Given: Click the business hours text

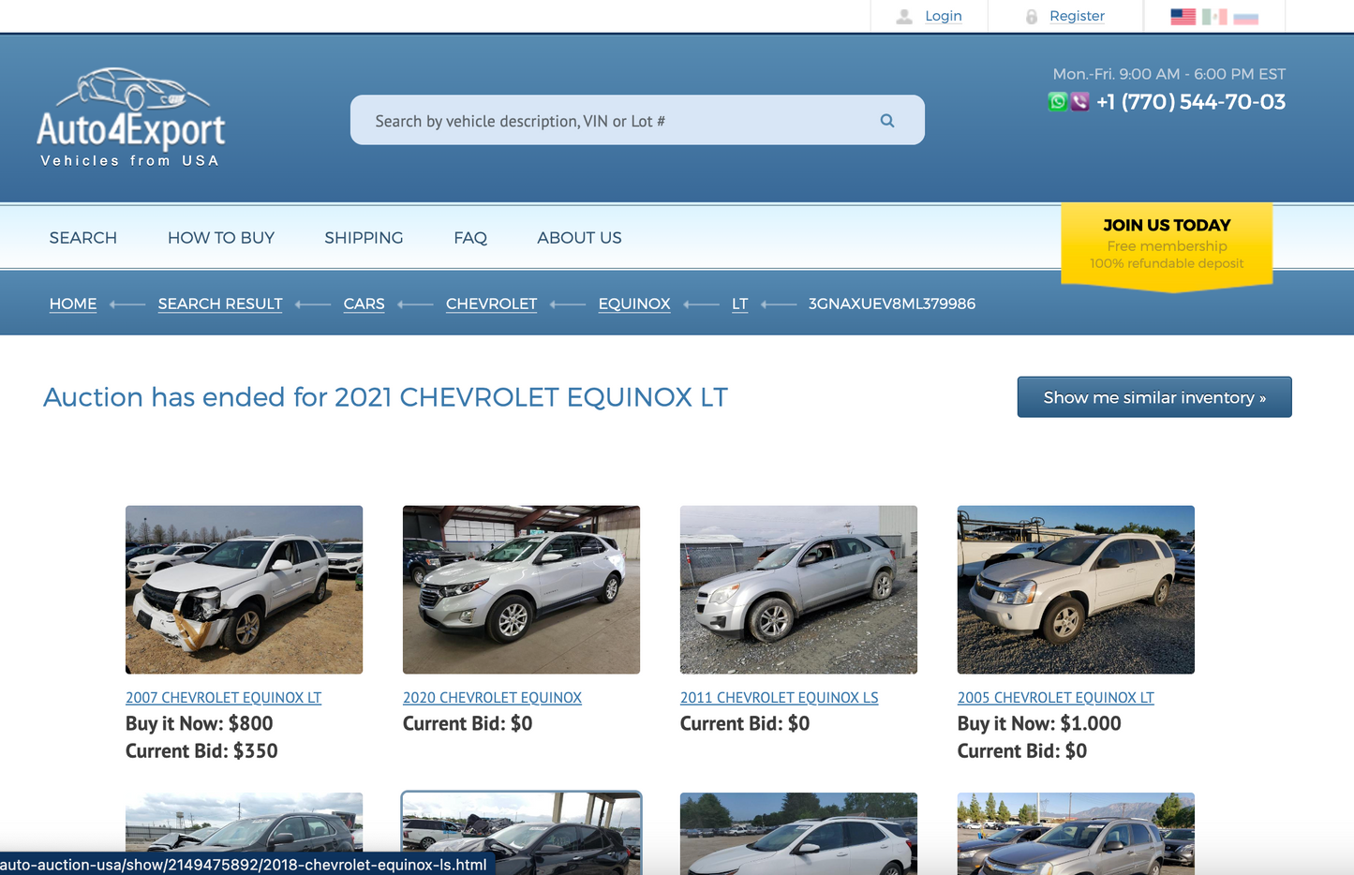Looking at the screenshot, I should [x=1168, y=74].
